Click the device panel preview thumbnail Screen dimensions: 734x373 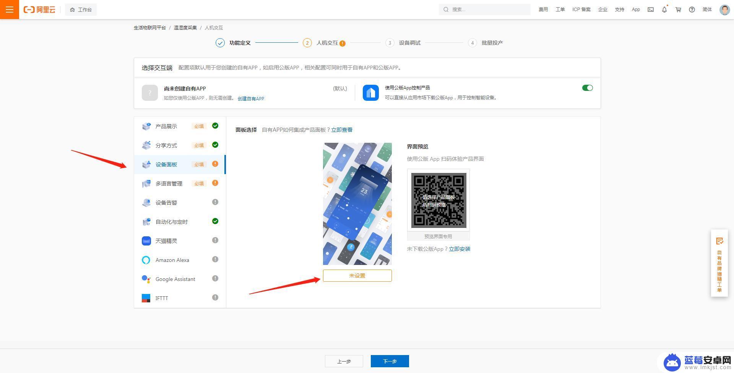coord(357,204)
